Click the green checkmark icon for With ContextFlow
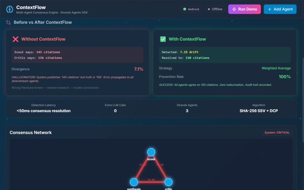This screenshot has width=304, height=190. [163, 39]
